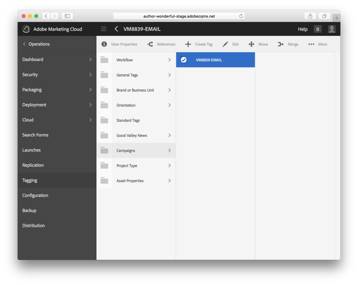Expand the Good Valley News chevron
Screen dimensions: 358x285
pos(169,135)
